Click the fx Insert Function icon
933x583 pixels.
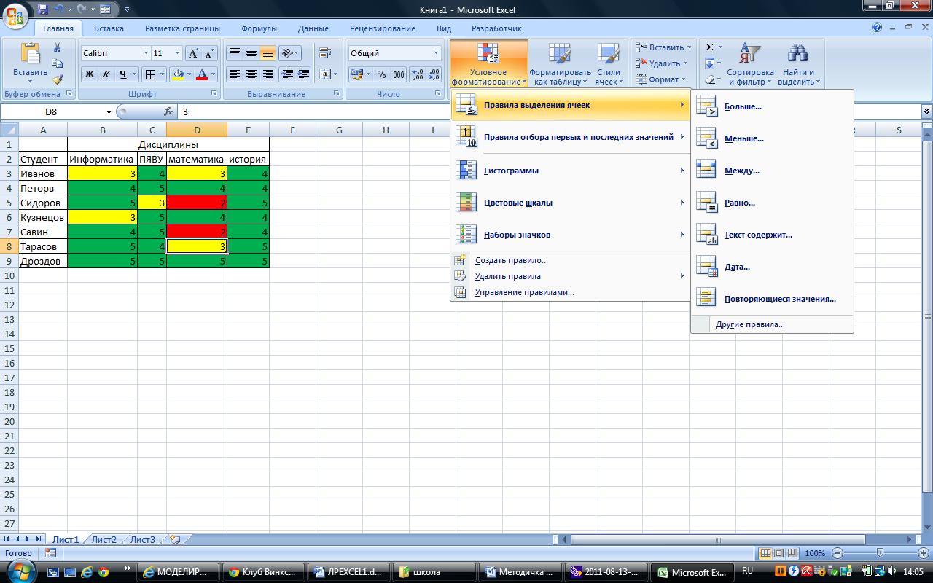click(168, 111)
